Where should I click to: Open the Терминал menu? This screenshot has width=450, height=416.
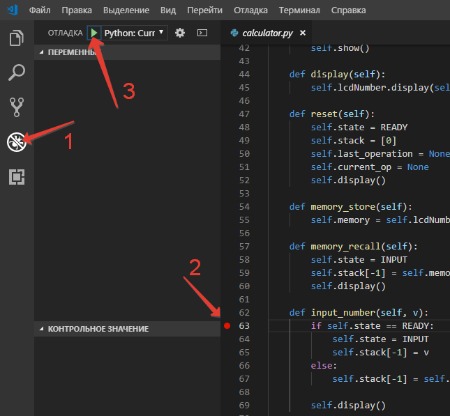point(299,10)
